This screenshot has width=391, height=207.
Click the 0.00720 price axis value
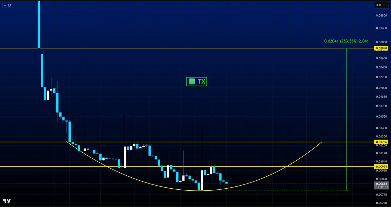[x=381, y=203]
